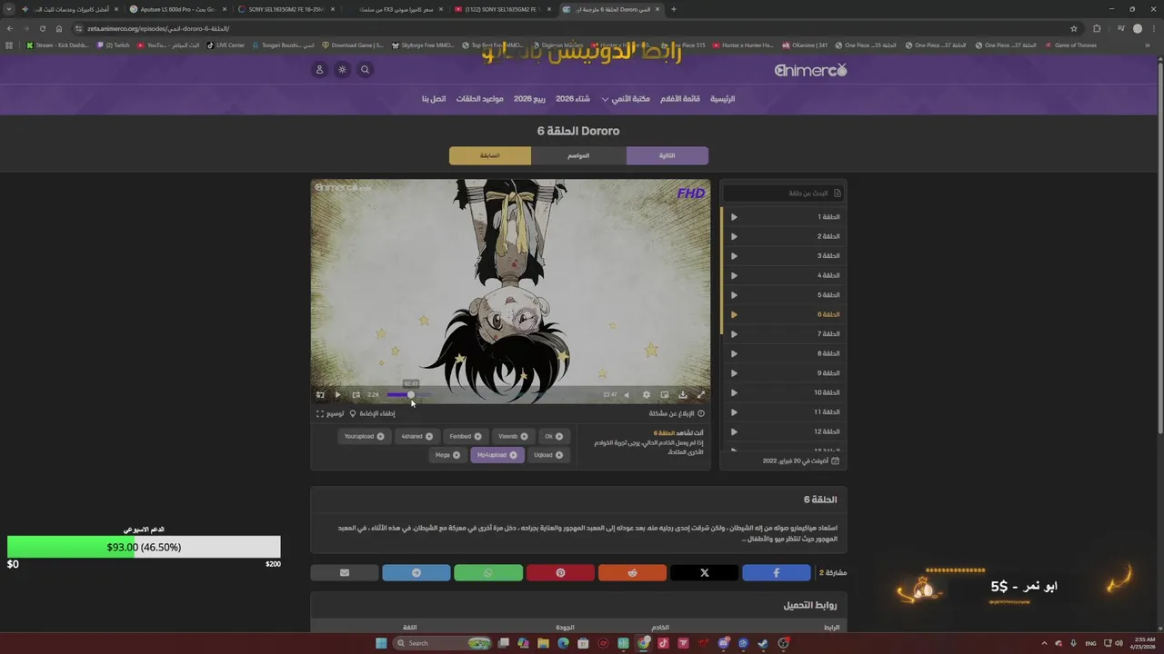
Task: Open قائمة الأفلام menu item
Action: (x=679, y=99)
